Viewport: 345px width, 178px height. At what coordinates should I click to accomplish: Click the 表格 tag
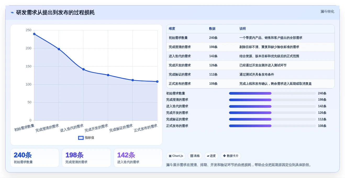click(195, 156)
